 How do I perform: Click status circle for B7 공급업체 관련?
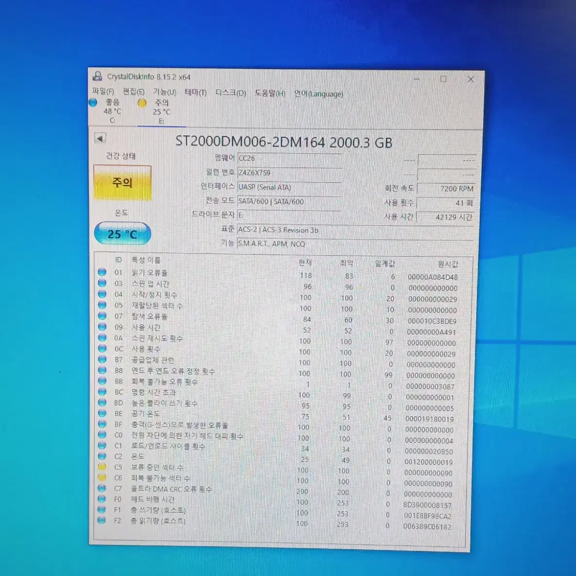tap(102, 359)
